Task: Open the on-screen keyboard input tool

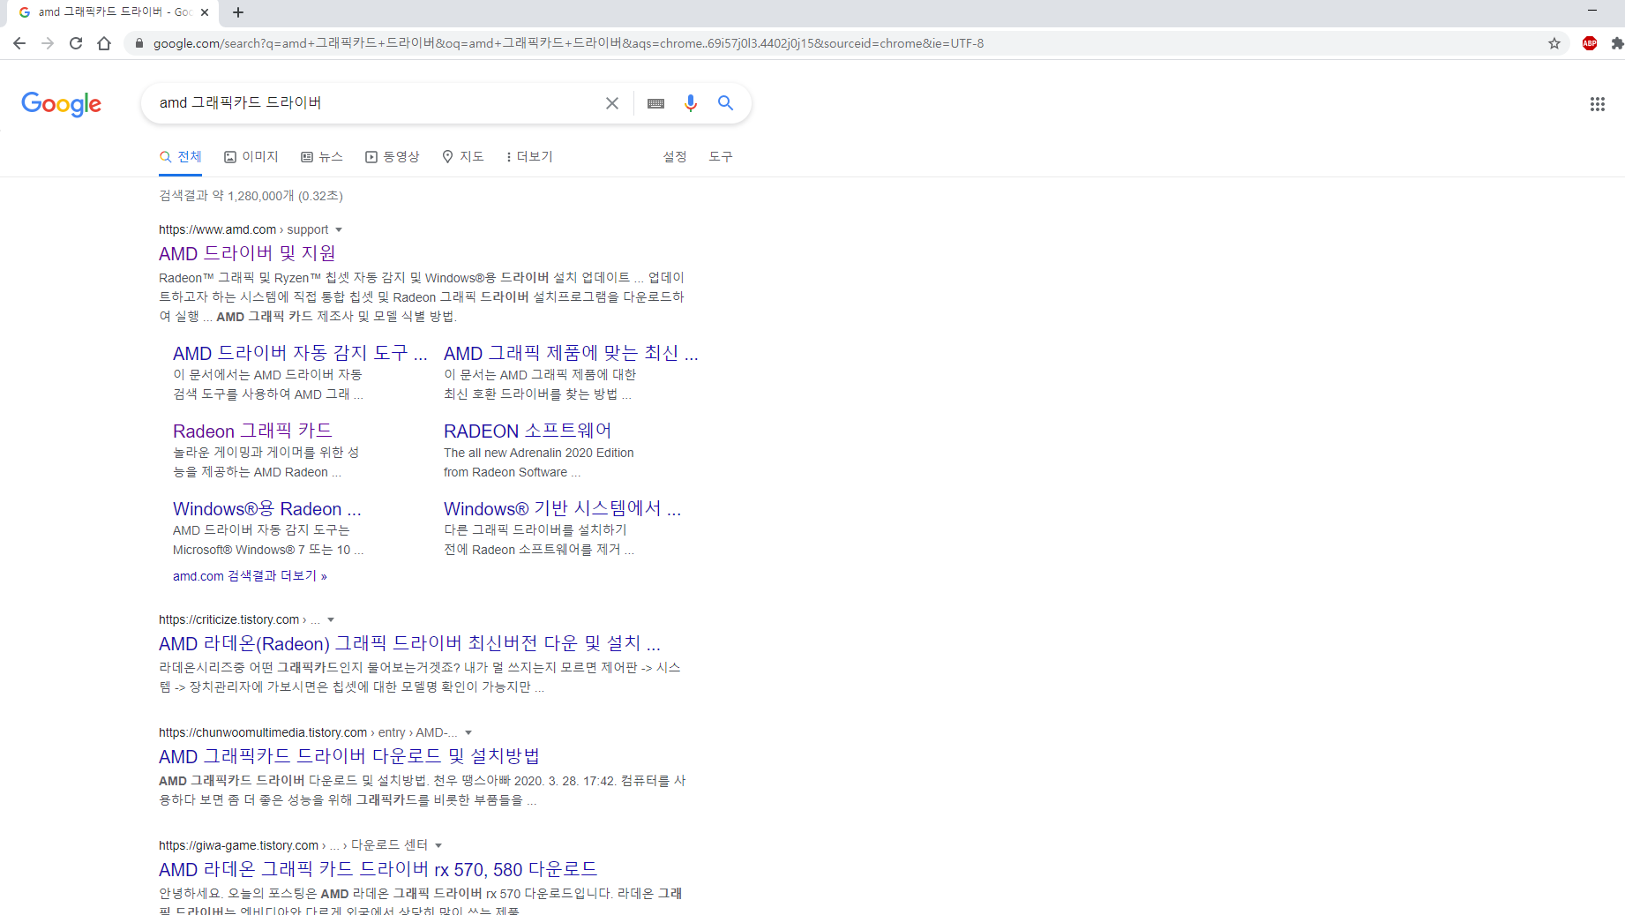Action: point(655,103)
